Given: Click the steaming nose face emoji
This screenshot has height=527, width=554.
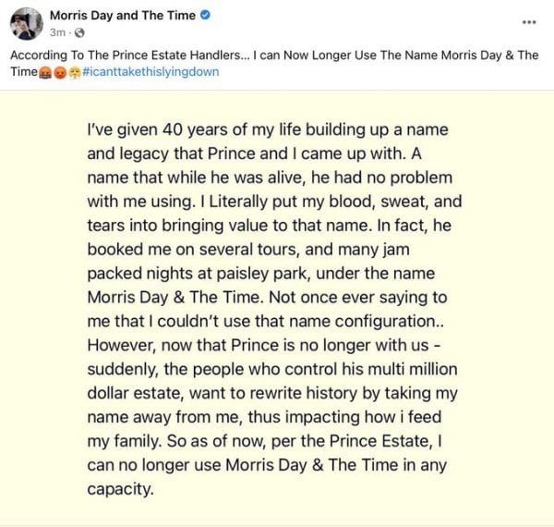Looking at the screenshot, I should click(72, 71).
